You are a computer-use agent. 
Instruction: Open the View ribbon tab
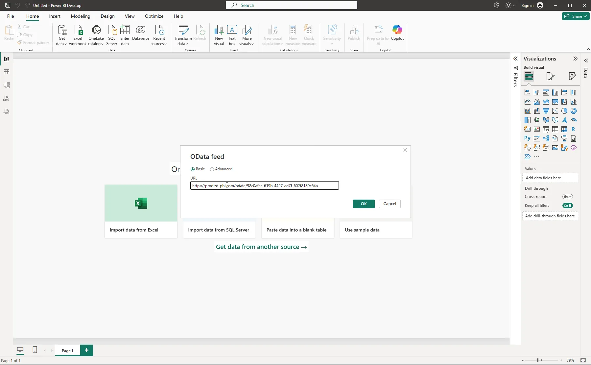pyautogui.click(x=130, y=16)
